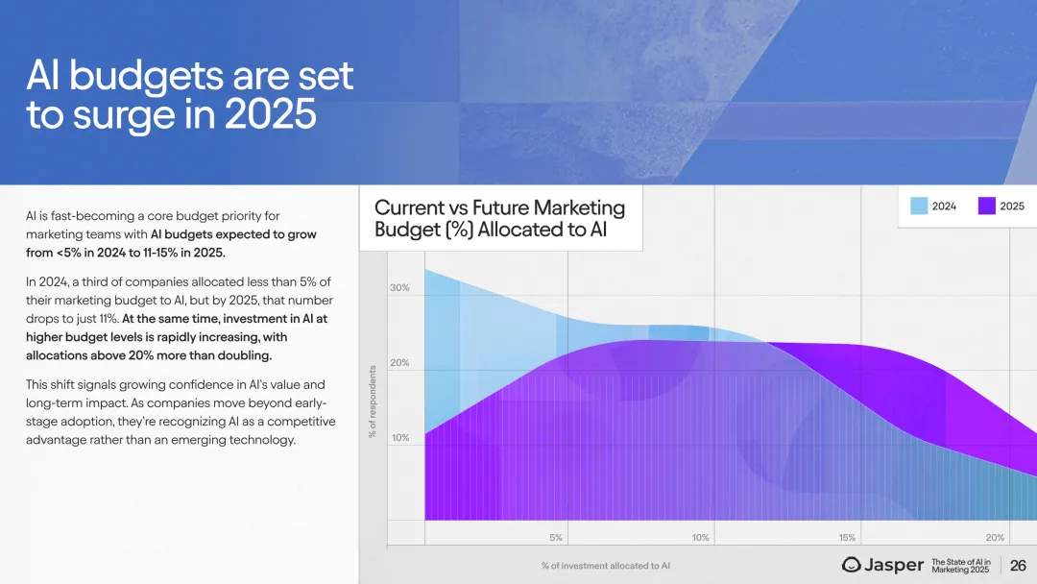Screen dimensions: 1037x584
Task: Click the '20%' x-axis label
Action: (x=995, y=538)
